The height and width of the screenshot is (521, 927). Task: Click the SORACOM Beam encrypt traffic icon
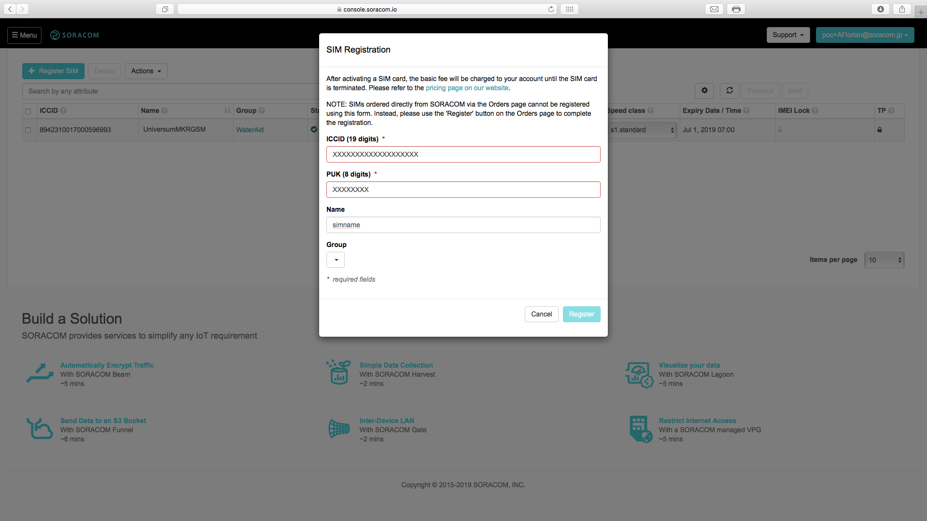pyautogui.click(x=40, y=374)
